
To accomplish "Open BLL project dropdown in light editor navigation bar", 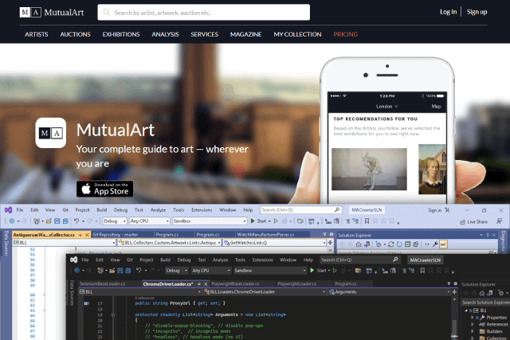I will 65,243.
